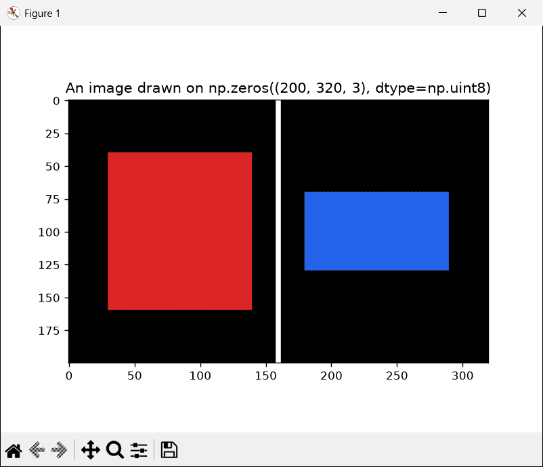Image resolution: width=543 pixels, height=467 pixels.
Task: Click the y-axis label 25
Action: click(x=53, y=134)
